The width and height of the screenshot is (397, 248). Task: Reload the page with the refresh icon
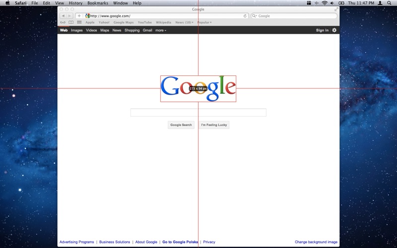(245, 16)
